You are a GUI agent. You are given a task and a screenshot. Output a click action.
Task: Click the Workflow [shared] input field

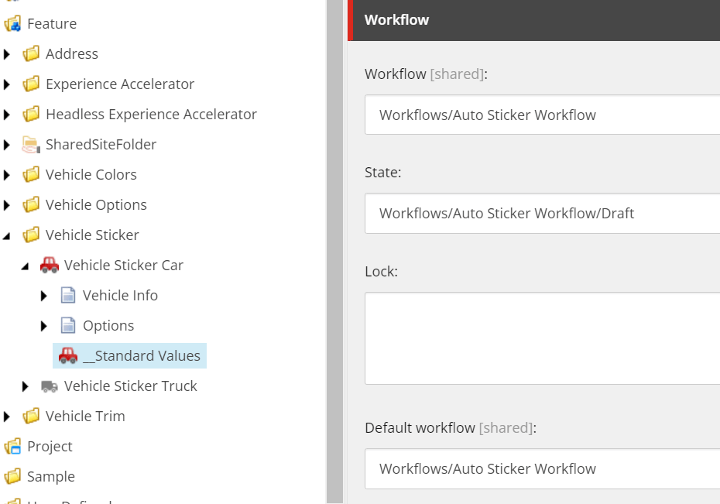coord(542,115)
